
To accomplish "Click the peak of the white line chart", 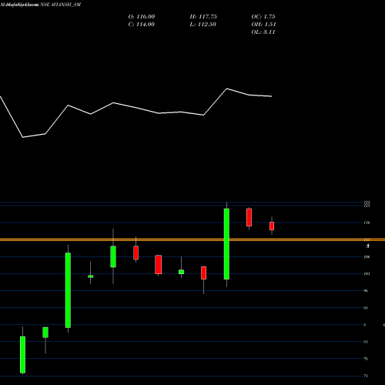I will point(226,89).
